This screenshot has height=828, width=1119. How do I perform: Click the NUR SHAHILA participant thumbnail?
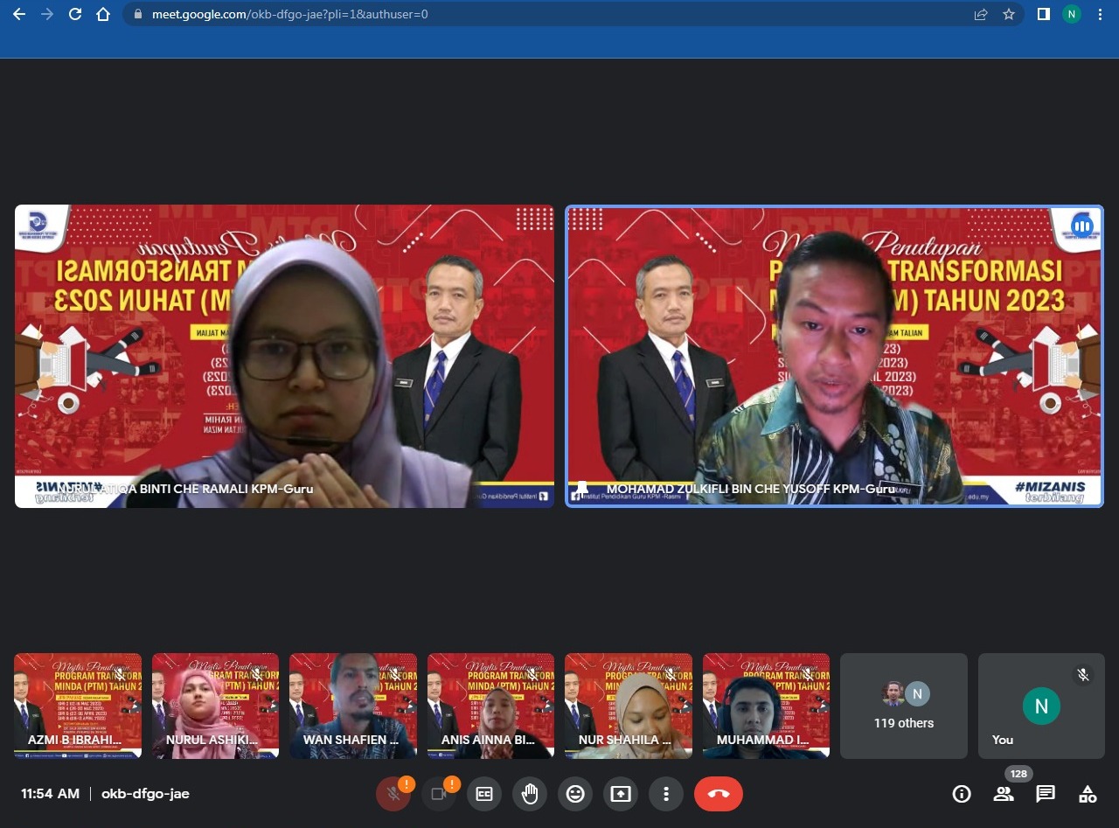629,706
